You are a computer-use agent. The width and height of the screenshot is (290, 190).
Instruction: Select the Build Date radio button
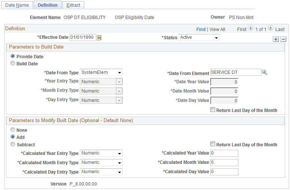click(13, 63)
